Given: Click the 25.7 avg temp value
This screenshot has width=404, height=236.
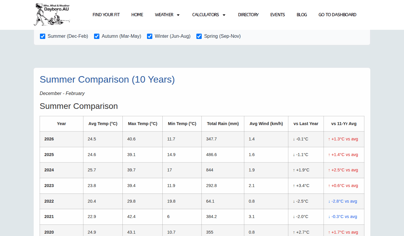Looking at the screenshot, I should click(92, 170).
